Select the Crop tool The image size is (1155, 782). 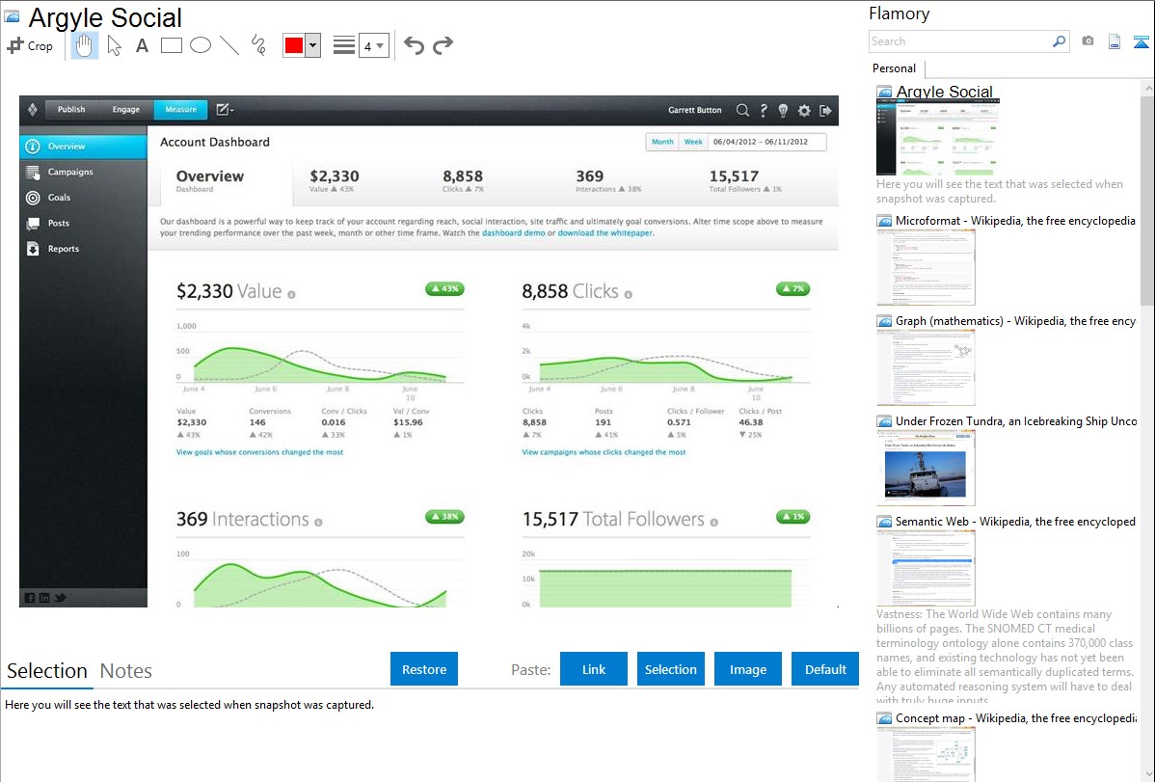pyautogui.click(x=30, y=45)
